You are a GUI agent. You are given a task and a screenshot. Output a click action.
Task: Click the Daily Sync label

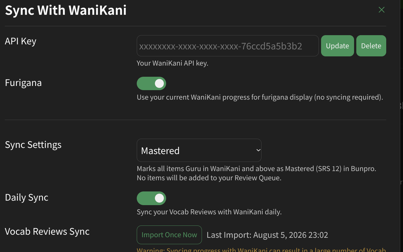[27, 198]
